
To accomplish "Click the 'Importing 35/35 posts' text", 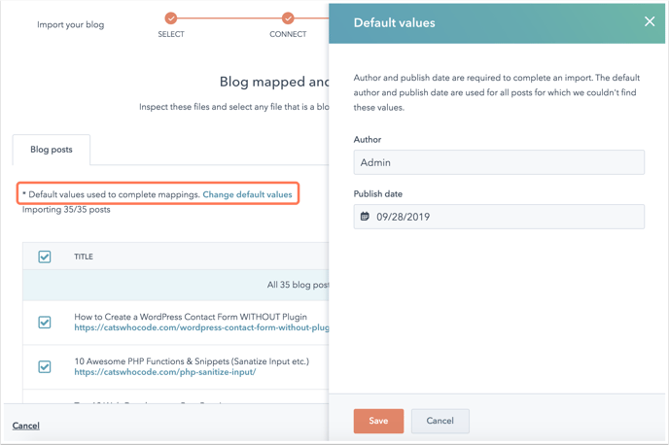I will click(x=66, y=210).
